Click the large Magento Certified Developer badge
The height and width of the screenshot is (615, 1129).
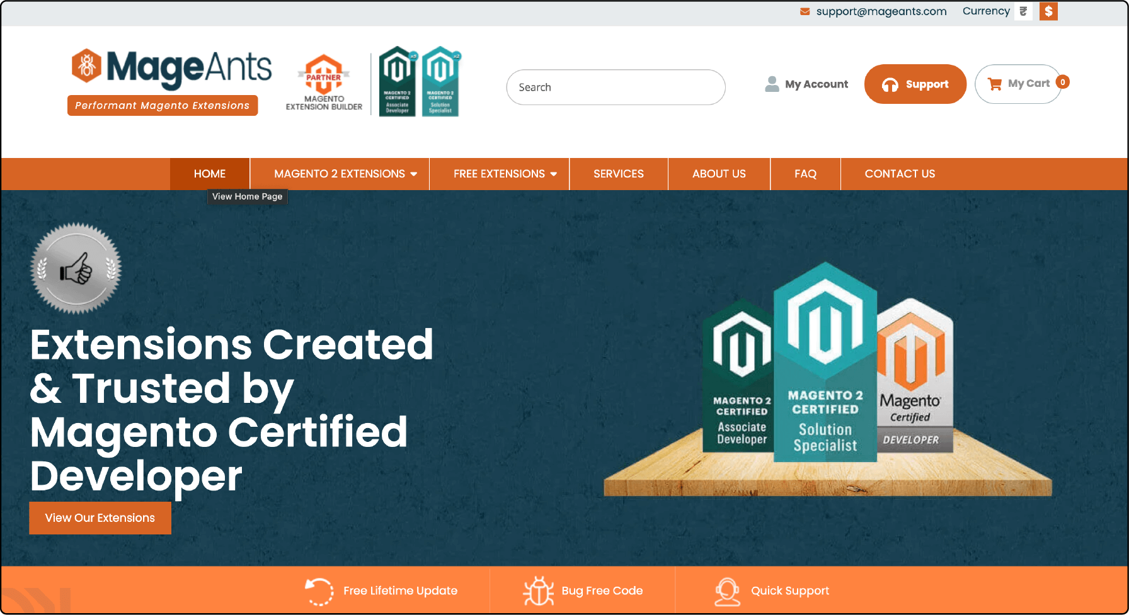click(914, 375)
